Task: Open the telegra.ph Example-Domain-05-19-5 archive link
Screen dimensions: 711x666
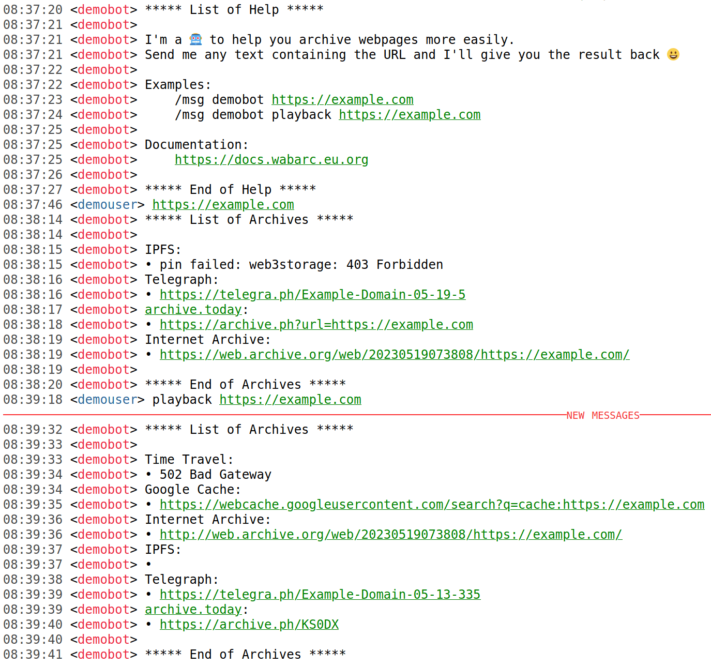Action: point(312,294)
